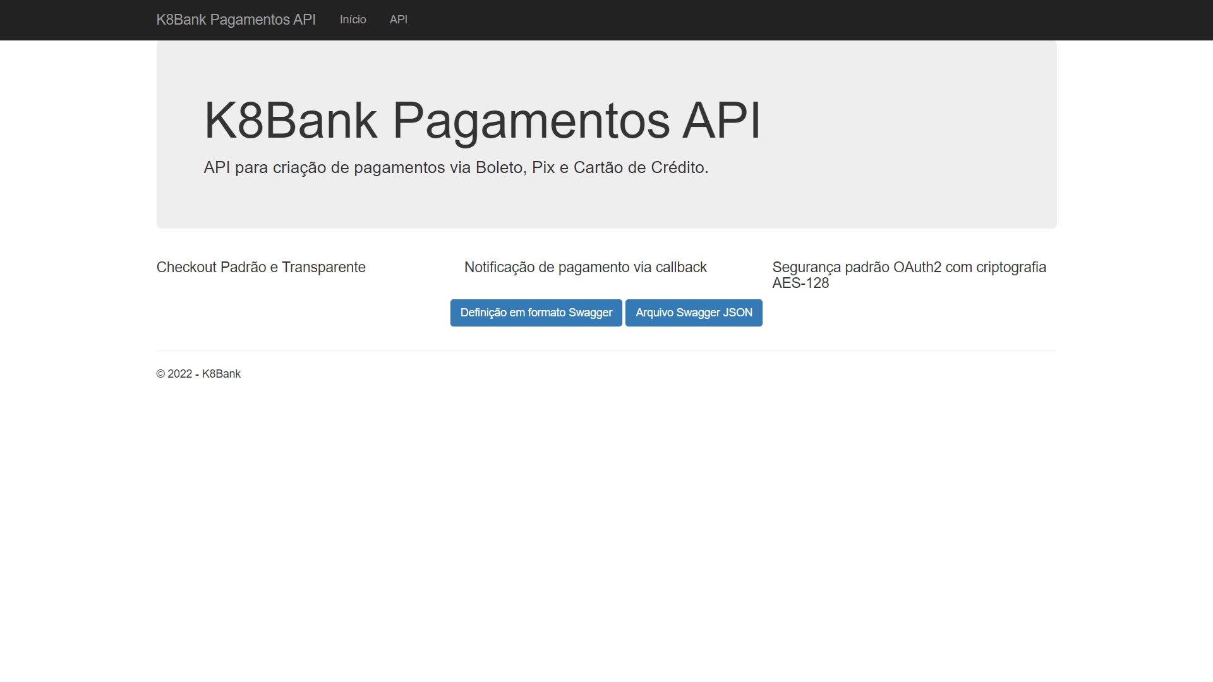Open Definição em formato Swagger
The height and width of the screenshot is (682, 1213).
pos(536,313)
